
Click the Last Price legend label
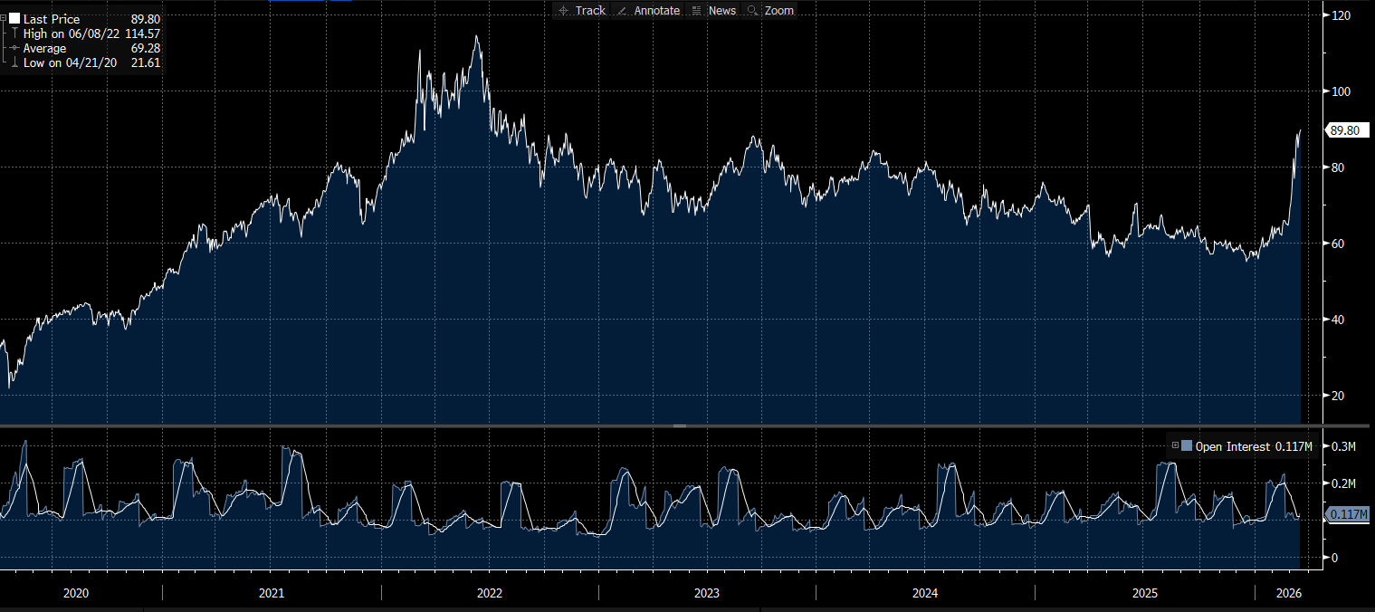point(52,19)
